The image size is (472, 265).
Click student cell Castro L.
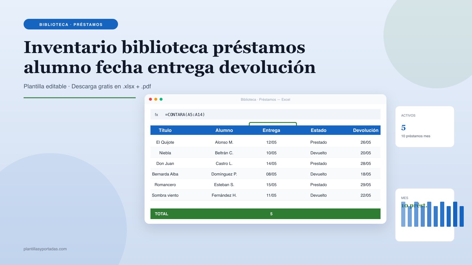(224, 163)
